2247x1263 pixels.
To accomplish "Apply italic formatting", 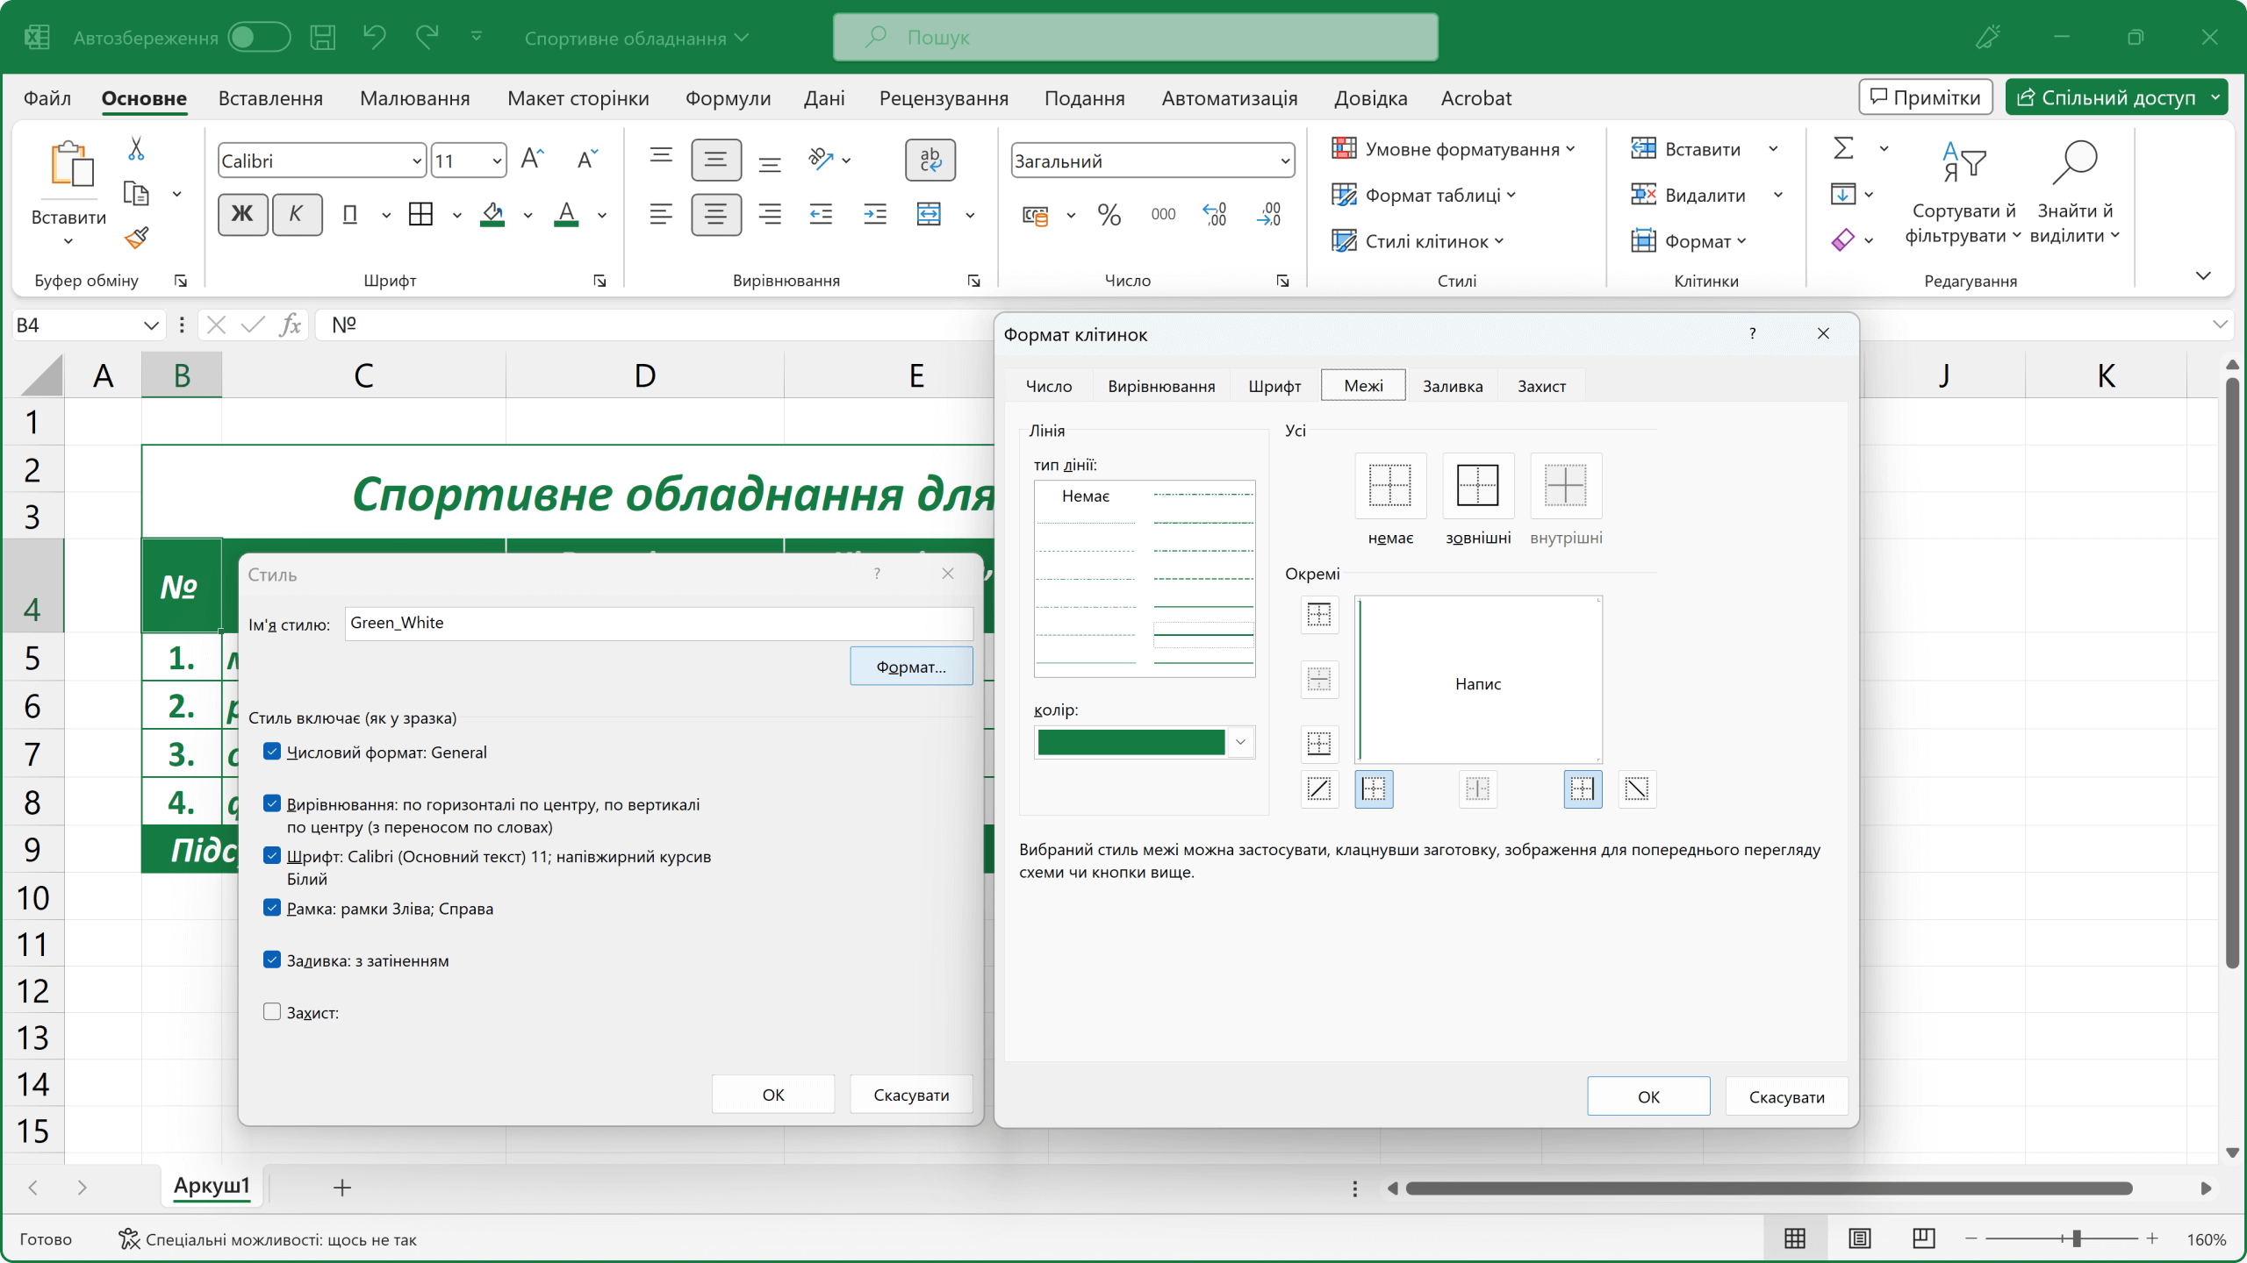I will pos(298,214).
